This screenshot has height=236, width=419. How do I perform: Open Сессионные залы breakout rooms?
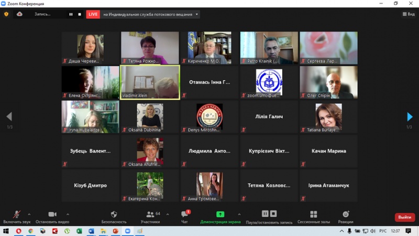[x=313, y=214]
